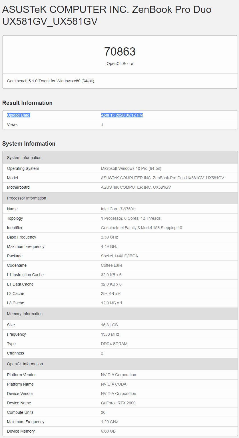Click the date 'April 15 2020 06:12 PM'
Viewport: 239px width, 438px height.
(x=122, y=115)
